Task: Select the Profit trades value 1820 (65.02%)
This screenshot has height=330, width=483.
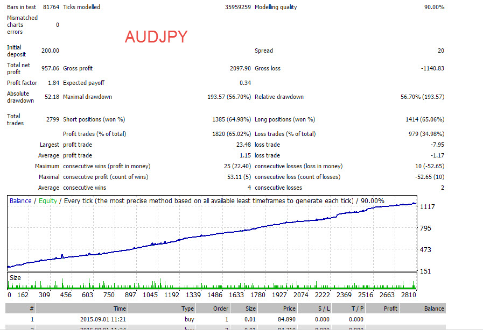Action: [232, 134]
